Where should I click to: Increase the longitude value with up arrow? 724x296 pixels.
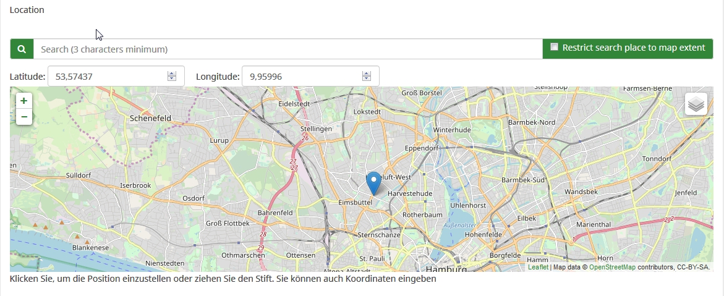[367, 74]
